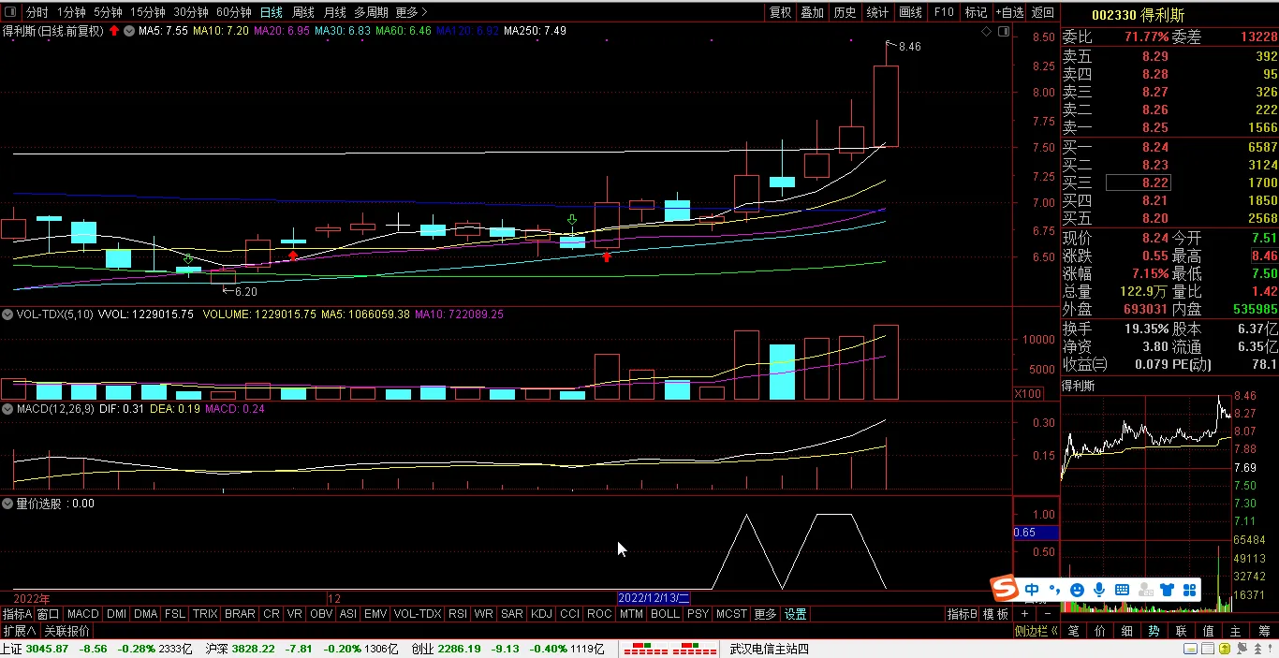The image size is (1279, 658).
Task: Switch to 30分钟 period tab
Action: (191, 12)
